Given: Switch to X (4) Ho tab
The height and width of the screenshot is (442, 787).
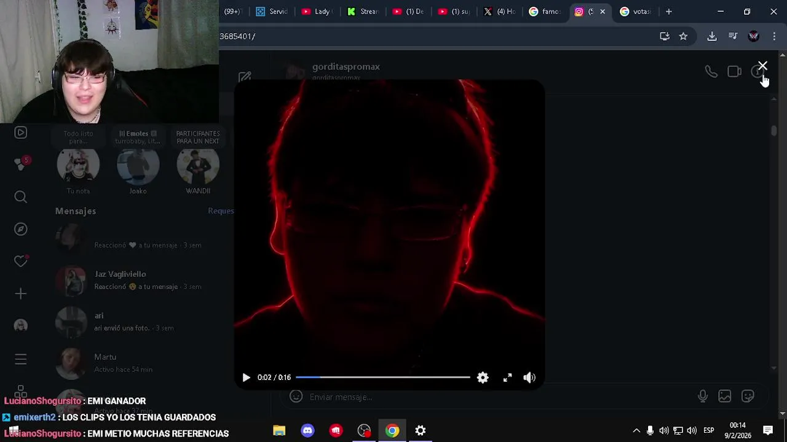Looking at the screenshot, I should [499, 11].
